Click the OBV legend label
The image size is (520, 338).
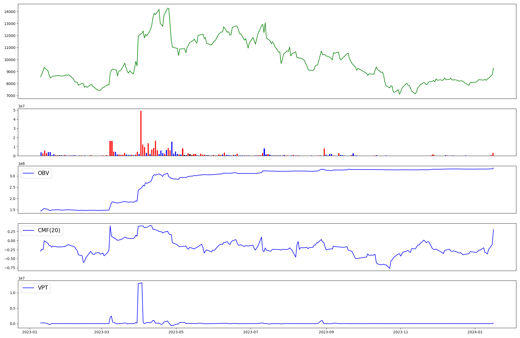43,173
